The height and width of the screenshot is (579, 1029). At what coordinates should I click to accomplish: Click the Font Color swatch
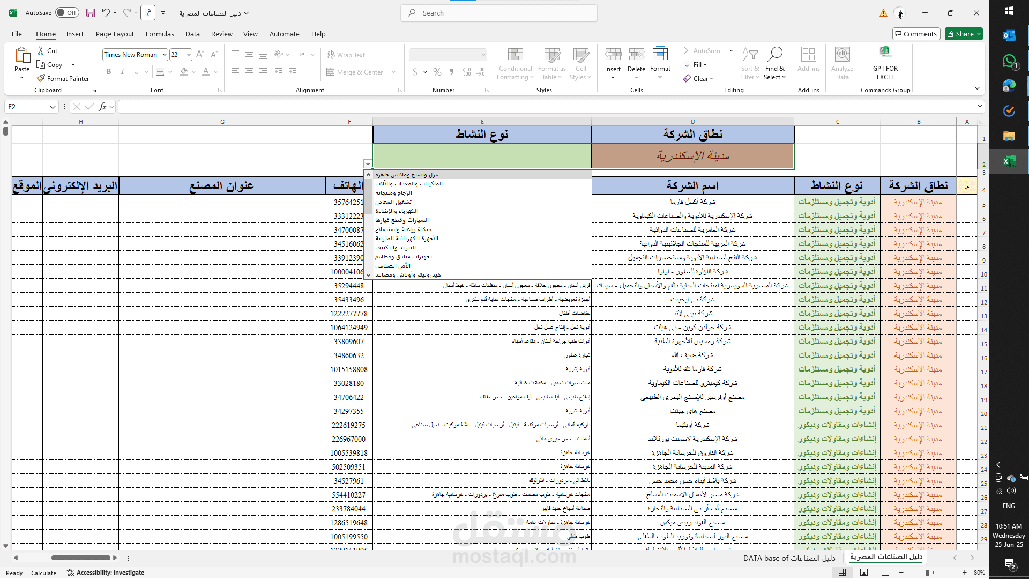pyautogui.click(x=206, y=71)
